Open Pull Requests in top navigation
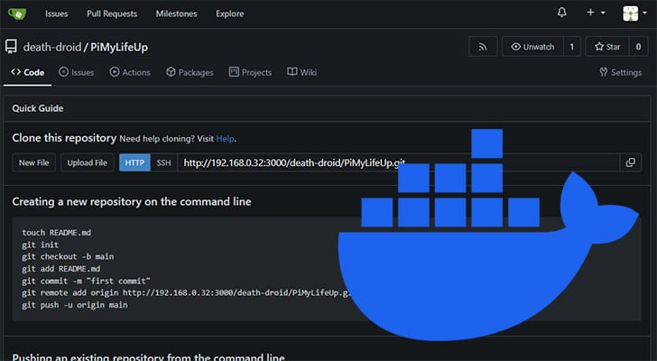The height and width of the screenshot is (361, 657). [112, 14]
